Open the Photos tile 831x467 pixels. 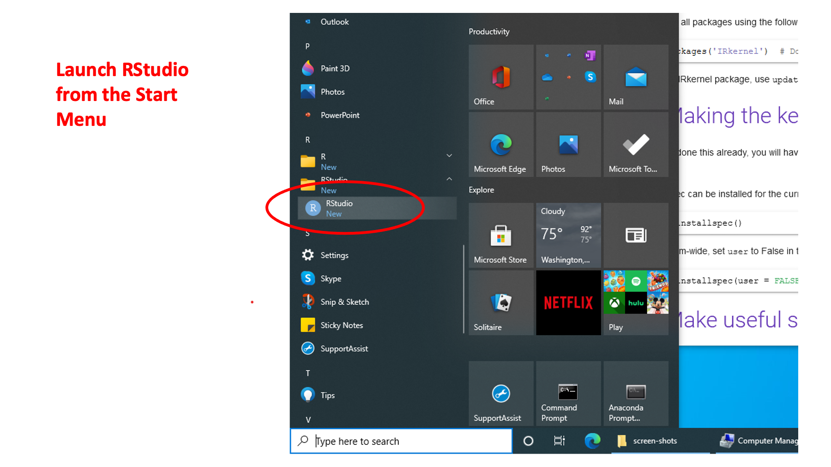568,144
